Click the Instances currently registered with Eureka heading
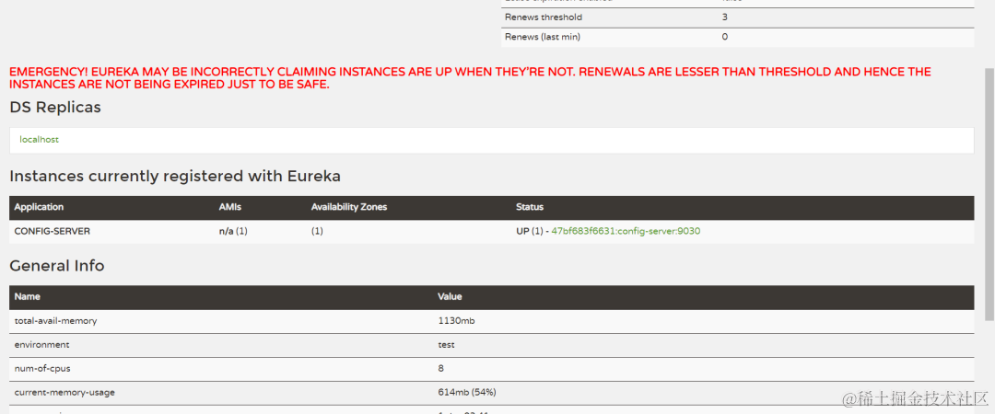Viewport: 995px width, 414px height. point(175,177)
